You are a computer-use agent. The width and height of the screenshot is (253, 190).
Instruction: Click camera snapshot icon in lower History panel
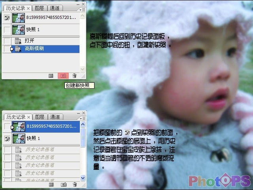click(x=64, y=184)
